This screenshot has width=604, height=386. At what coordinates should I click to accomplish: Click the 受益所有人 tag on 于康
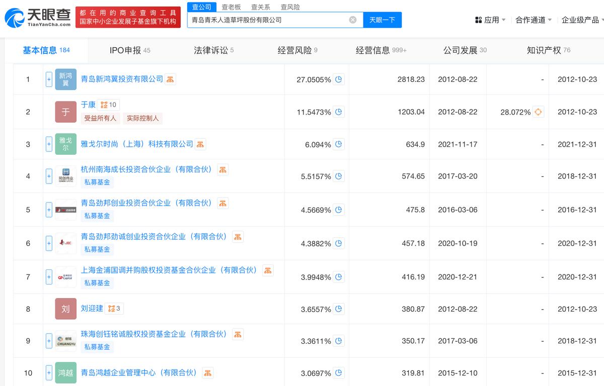click(x=100, y=118)
